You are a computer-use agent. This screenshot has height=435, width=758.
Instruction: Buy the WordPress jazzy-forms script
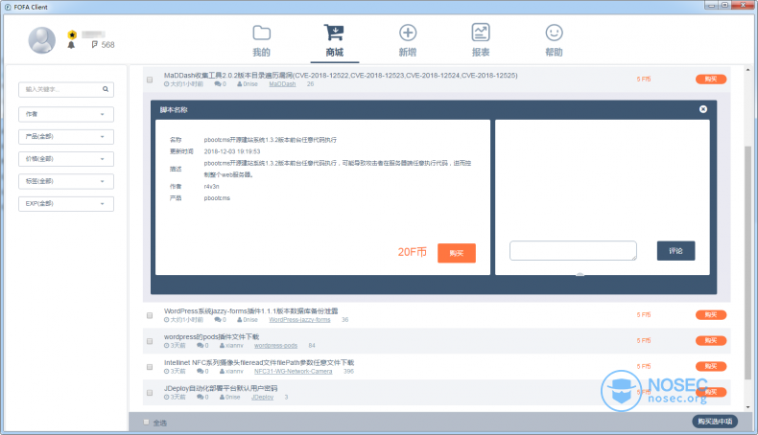[x=711, y=315]
